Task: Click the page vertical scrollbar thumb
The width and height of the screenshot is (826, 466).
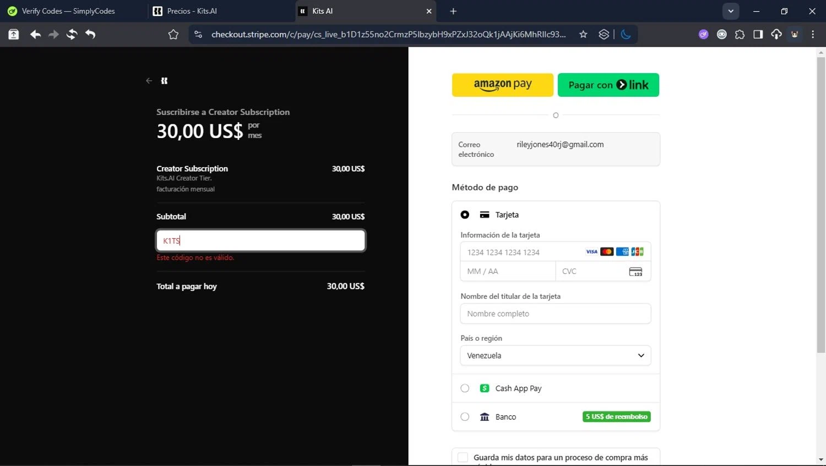Action: (821, 205)
